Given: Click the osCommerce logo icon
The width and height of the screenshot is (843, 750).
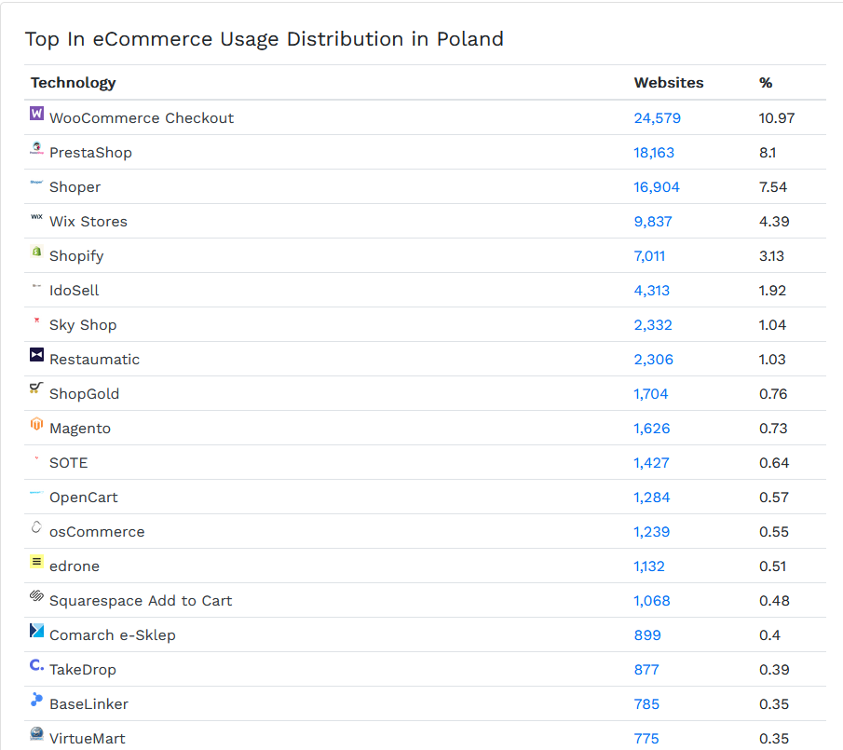Looking at the screenshot, I should [36, 527].
